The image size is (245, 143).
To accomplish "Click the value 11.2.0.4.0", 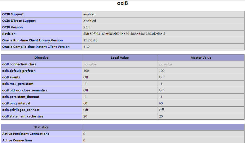I will (90, 40).
